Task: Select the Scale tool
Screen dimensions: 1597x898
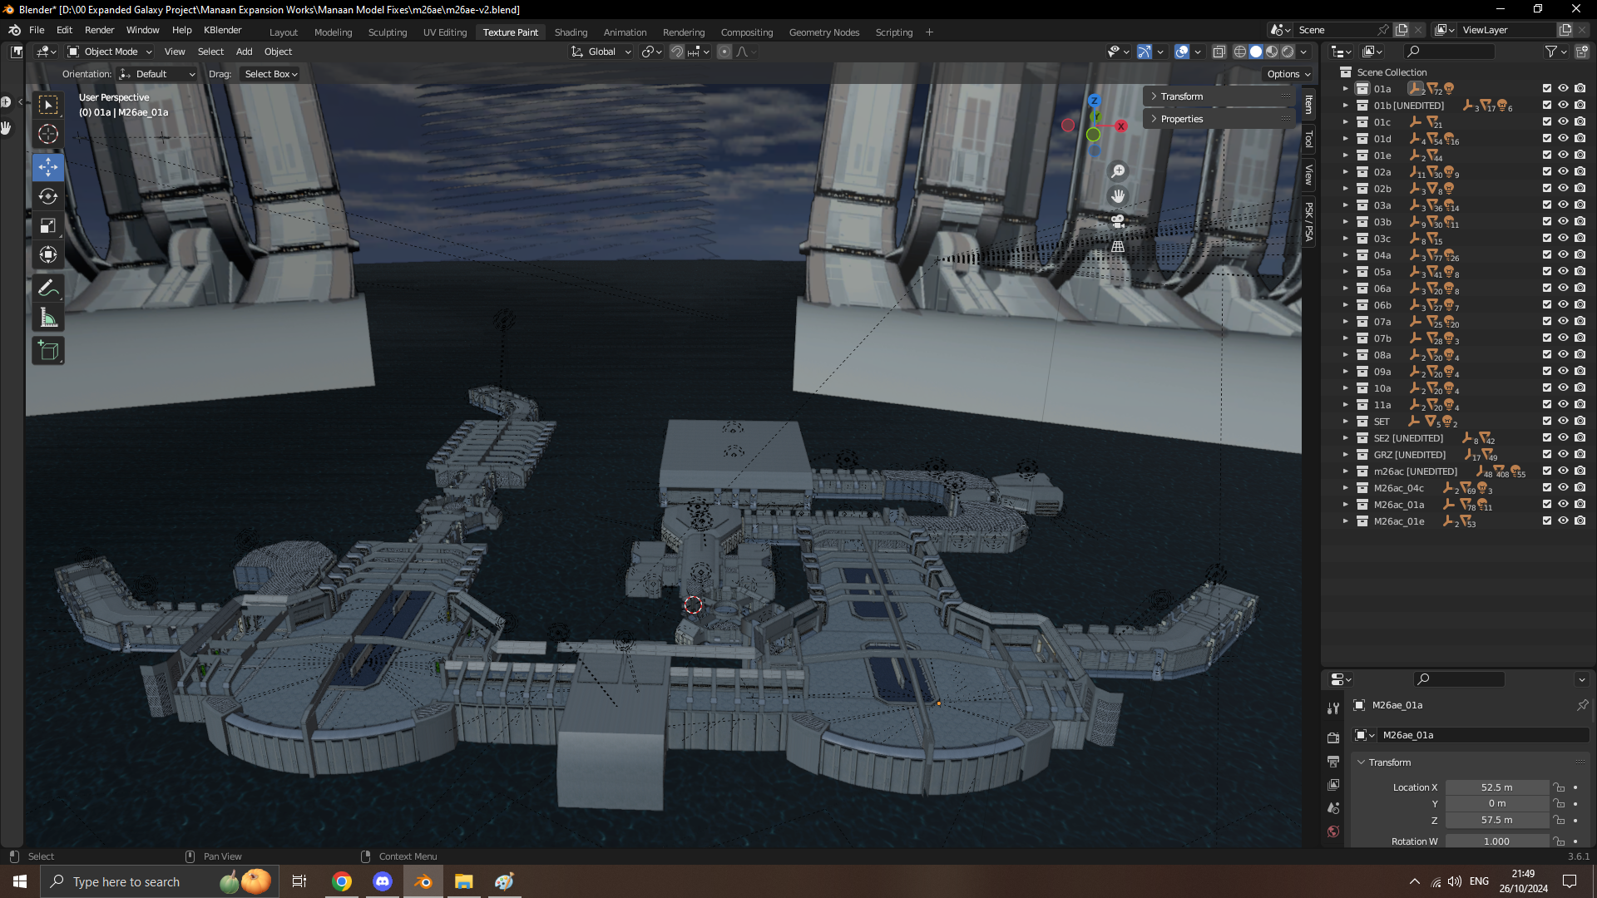Action: pos(48,225)
